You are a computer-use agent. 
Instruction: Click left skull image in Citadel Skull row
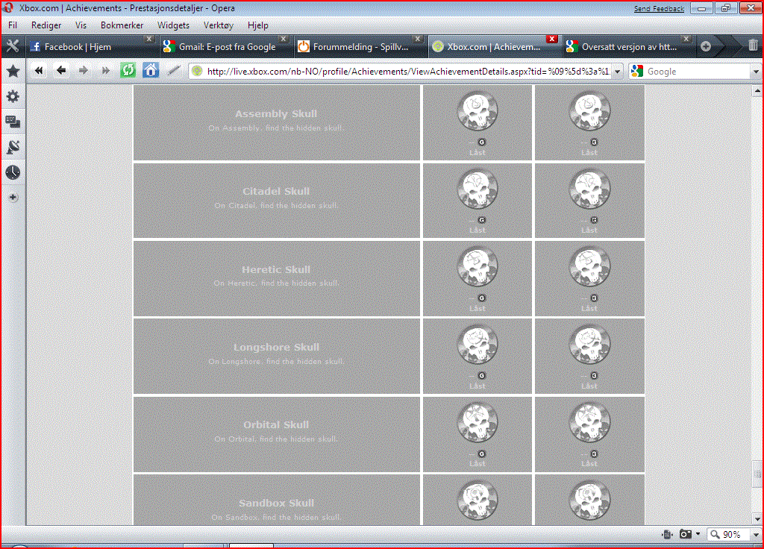point(477,189)
